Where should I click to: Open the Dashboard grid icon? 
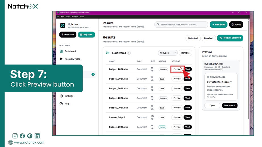61,51
